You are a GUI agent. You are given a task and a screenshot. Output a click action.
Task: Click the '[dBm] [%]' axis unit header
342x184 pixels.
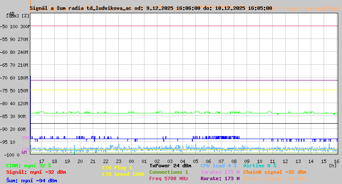(x=18, y=16)
